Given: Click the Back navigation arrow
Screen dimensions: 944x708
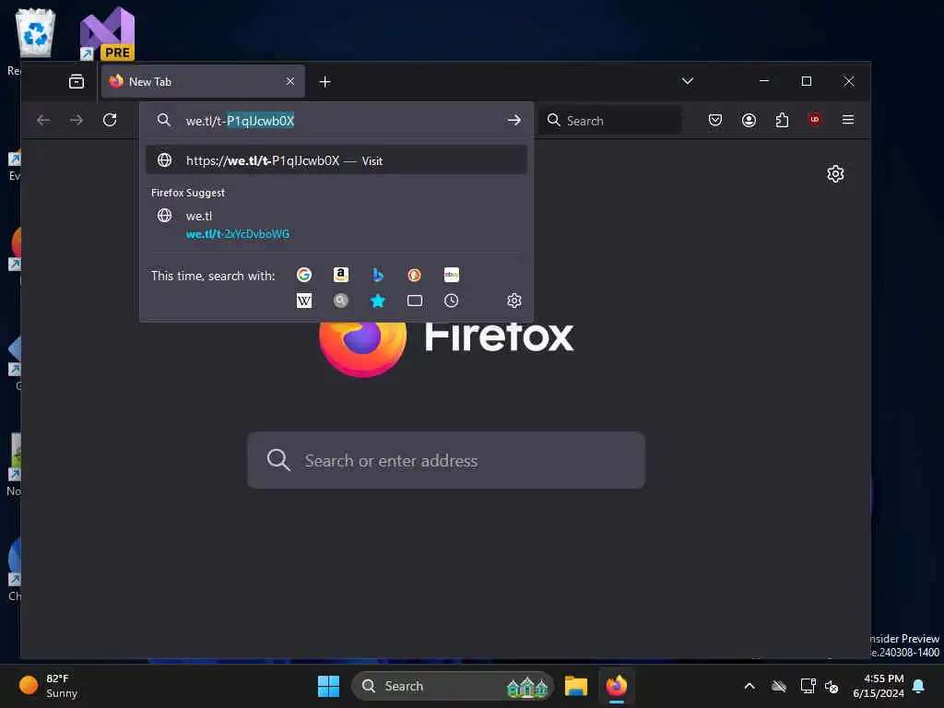Looking at the screenshot, I should click(43, 120).
